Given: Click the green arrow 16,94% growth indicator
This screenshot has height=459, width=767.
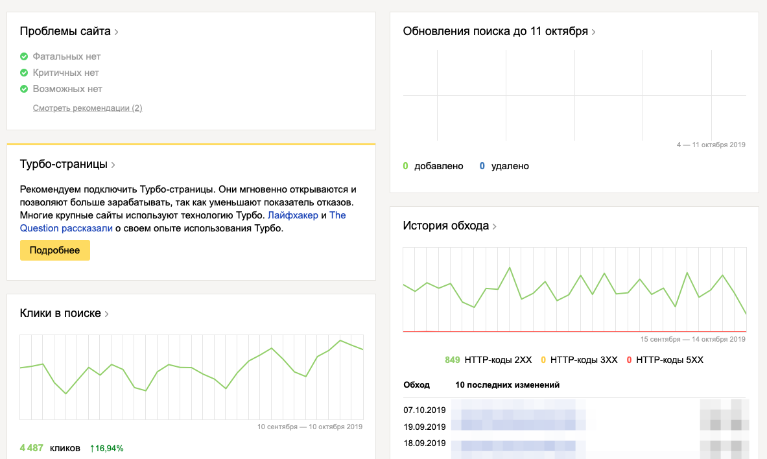Looking at the screenshot, I should (x=106, y=448).
